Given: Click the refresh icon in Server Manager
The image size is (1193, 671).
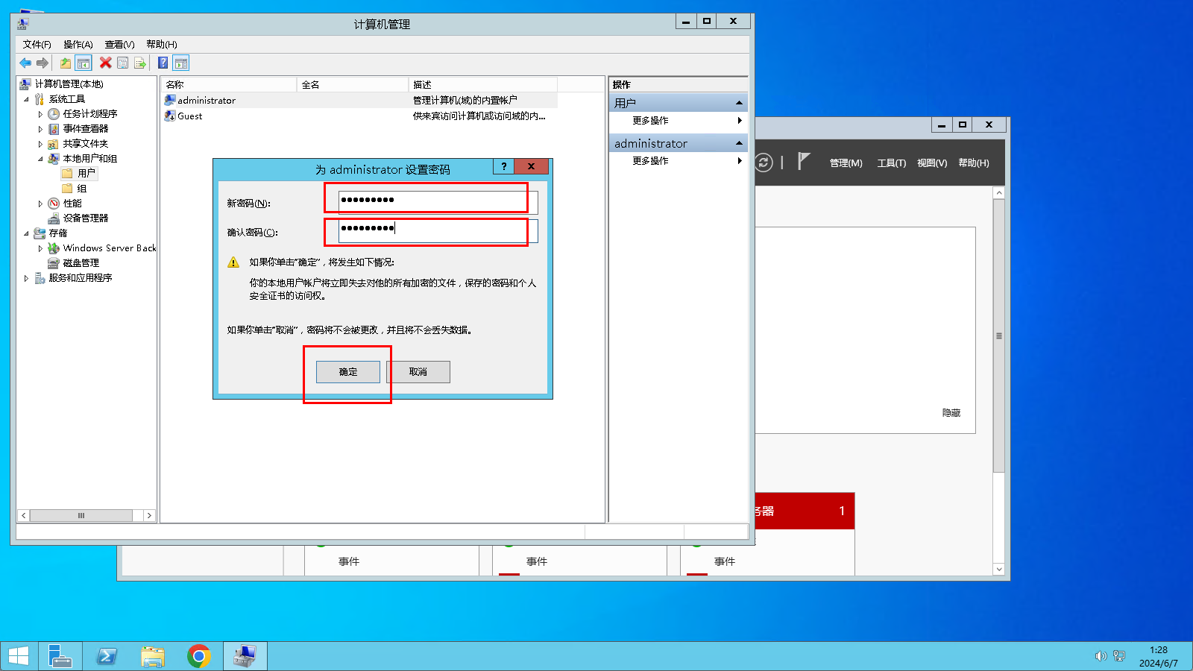Looking at the screenshot, I should pyautogui.click(x=764, y=163).
